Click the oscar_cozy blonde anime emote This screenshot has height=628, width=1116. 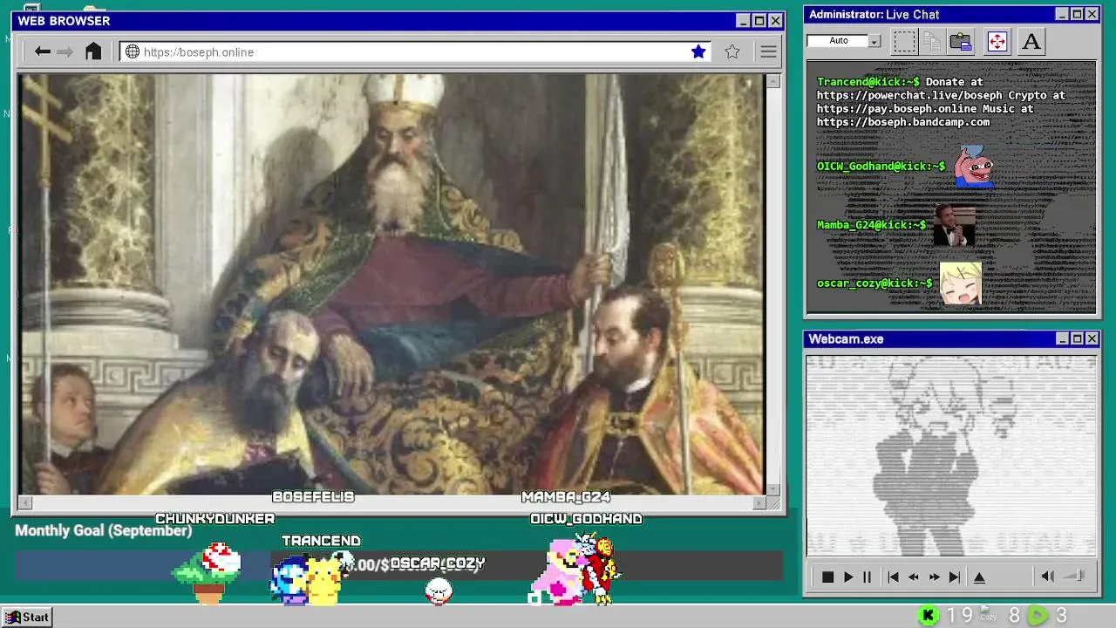pyautogui.click(x=960, y=283)
